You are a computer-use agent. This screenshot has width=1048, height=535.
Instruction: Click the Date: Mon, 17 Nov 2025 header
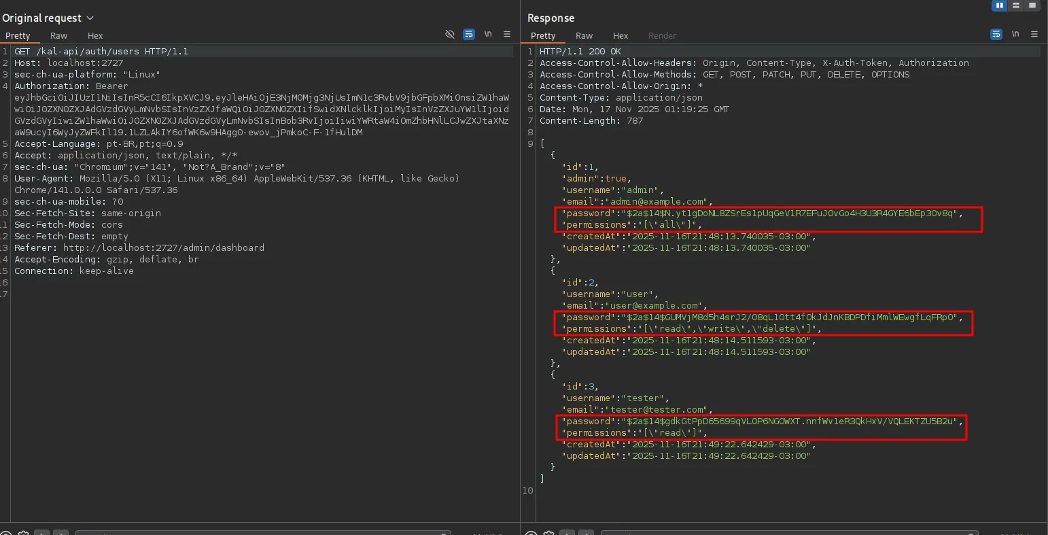coord(635,109)
